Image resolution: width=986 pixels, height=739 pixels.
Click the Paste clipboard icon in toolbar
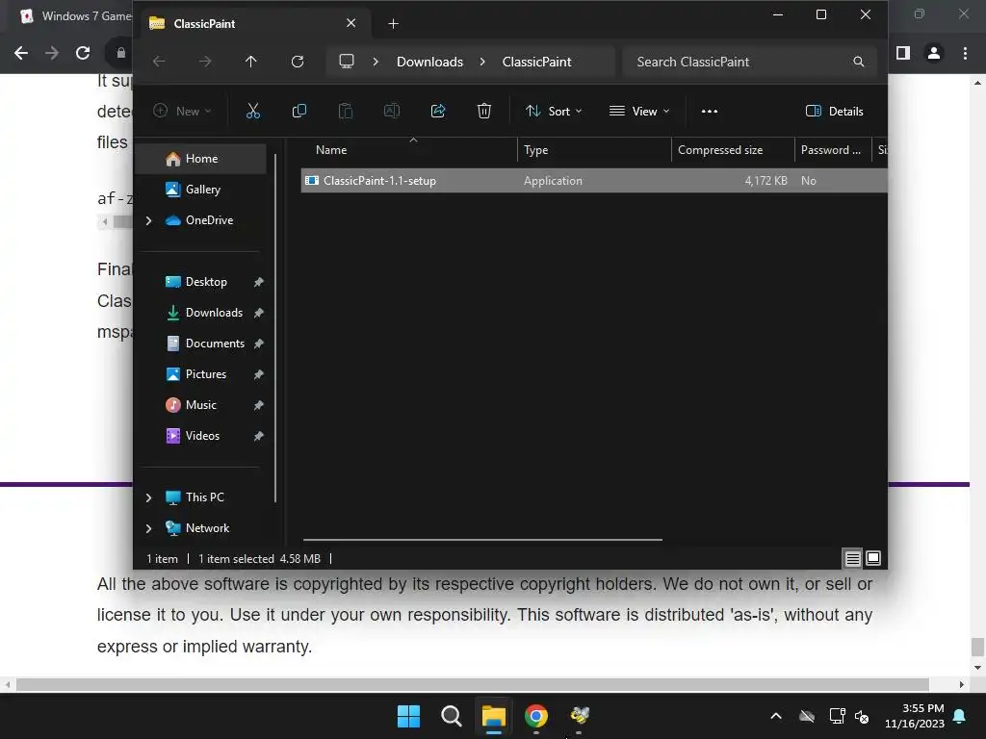346,112
